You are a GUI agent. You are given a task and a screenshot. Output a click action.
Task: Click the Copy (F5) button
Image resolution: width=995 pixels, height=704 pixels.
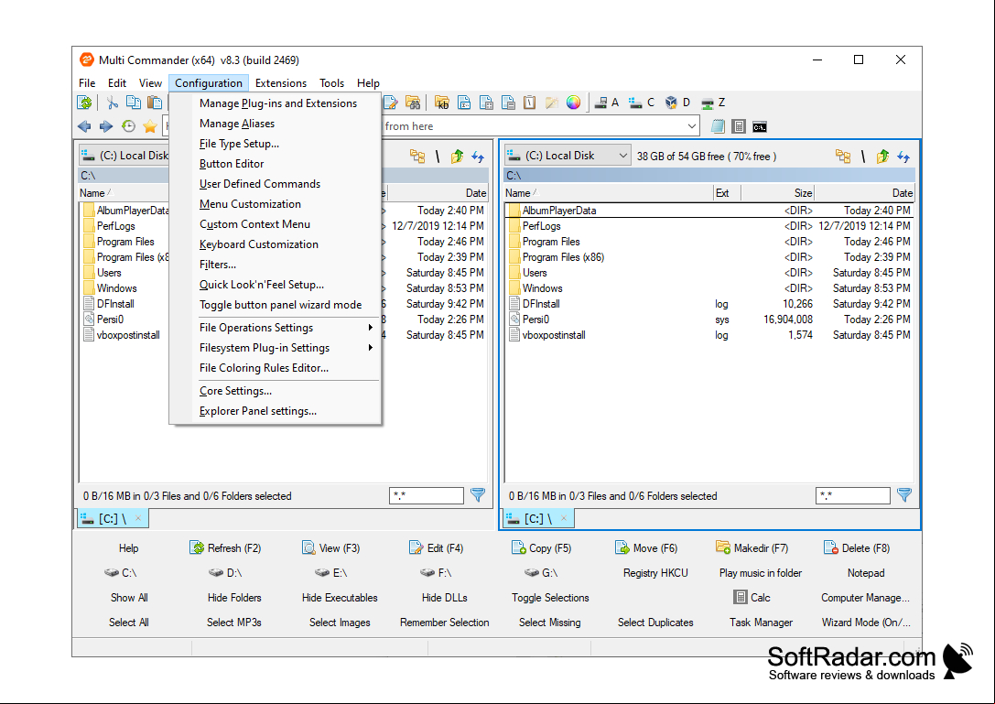click(x=541, y=547)
